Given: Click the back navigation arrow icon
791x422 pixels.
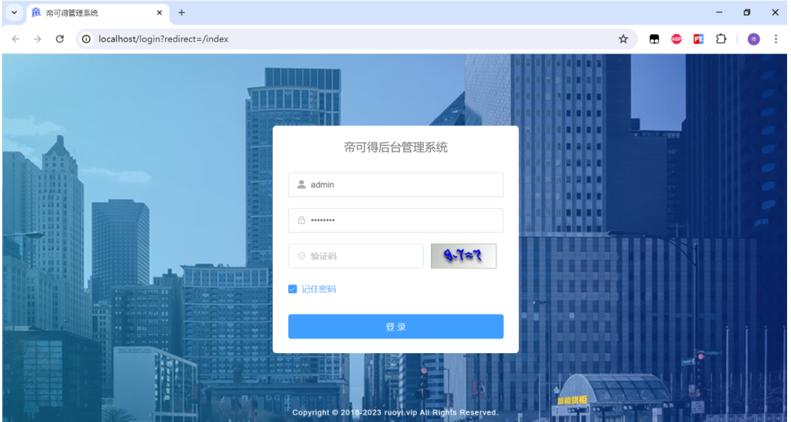Looking at the screenshot, I should [x=15, y=39].
